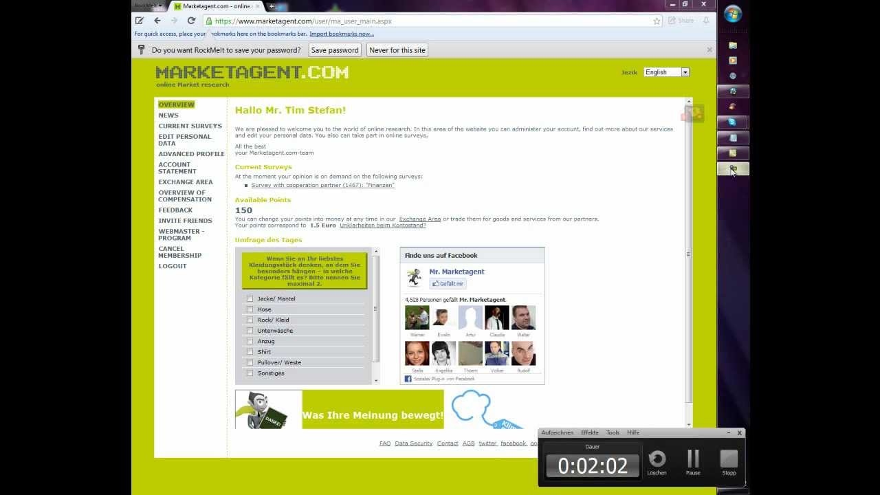This screenshot has height=495, width=880.
Task: Open the Aufzeichnen menu in recorder
Action: pos(557,432)
